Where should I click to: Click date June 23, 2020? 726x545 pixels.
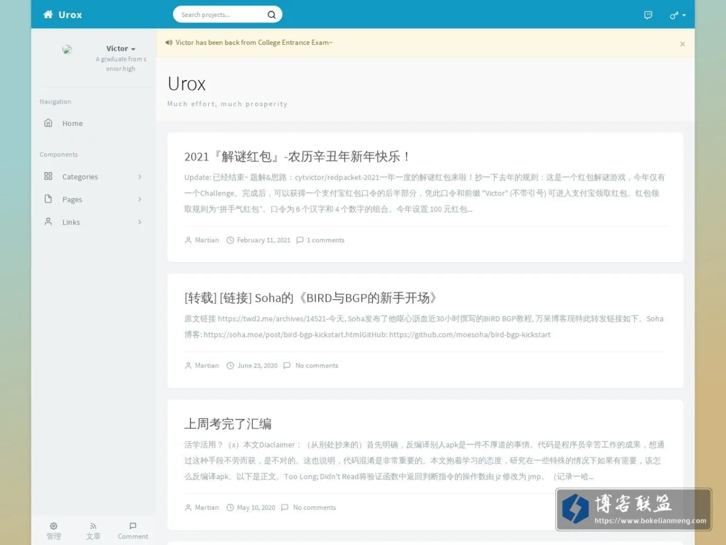click(x=258, y=366)
